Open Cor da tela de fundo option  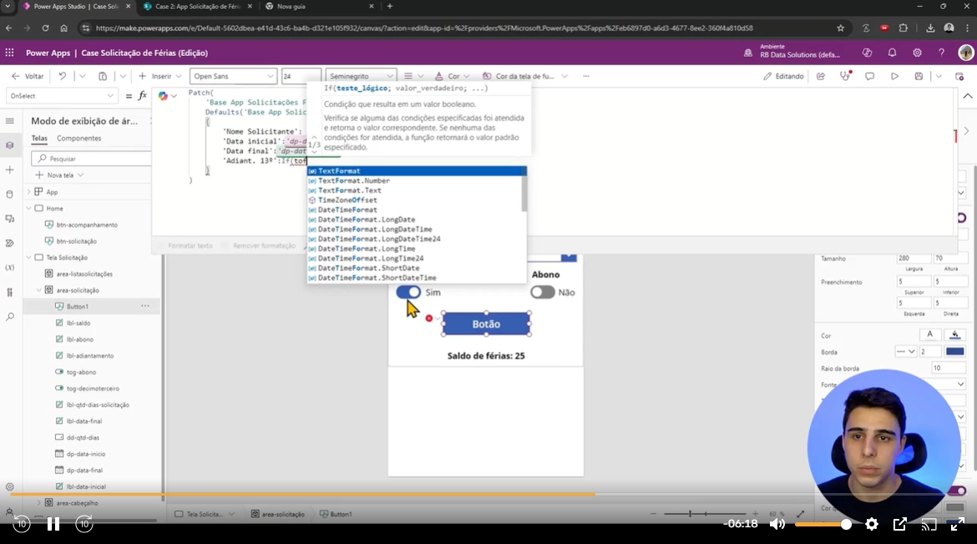click(x=524, y=76)
